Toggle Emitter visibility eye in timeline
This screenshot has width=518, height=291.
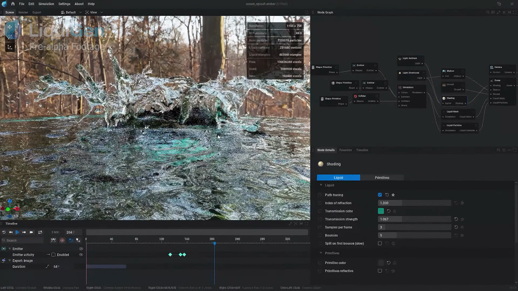point(81,249)
